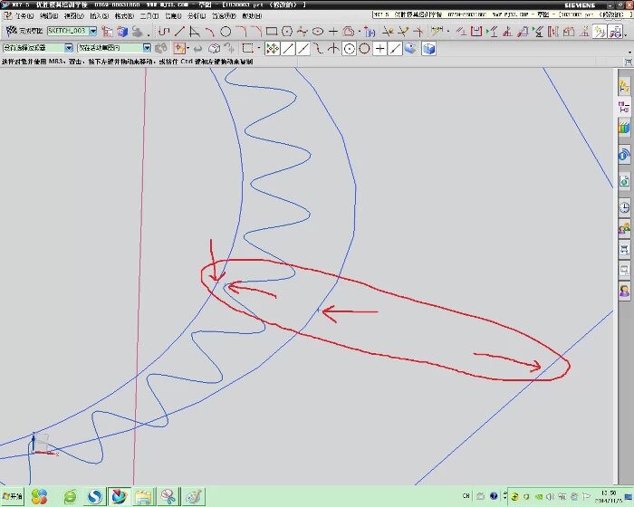Expand the rectangle selection dropdown arrow
634x507 pixels.
point(258,49)
